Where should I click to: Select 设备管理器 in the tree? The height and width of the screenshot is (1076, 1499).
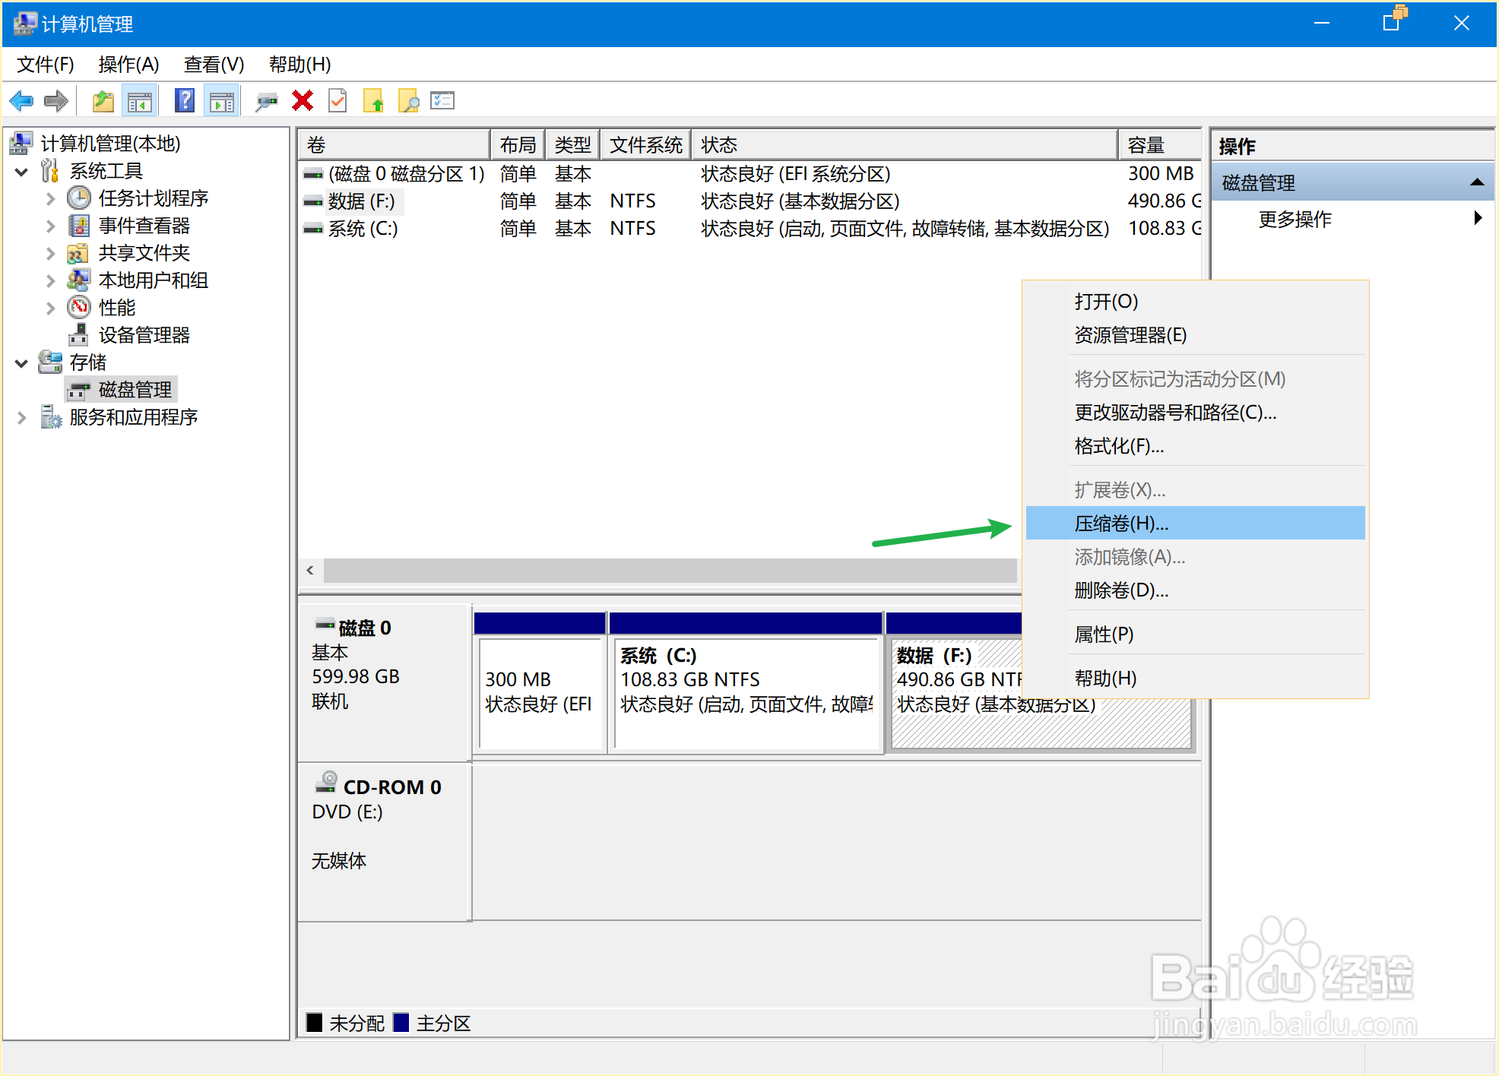pos(144,335)
